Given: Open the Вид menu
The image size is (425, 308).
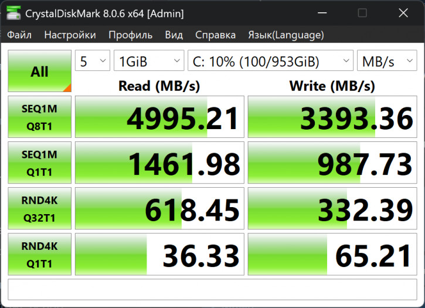Looking at the screenshot, I should tap(174, 35).
